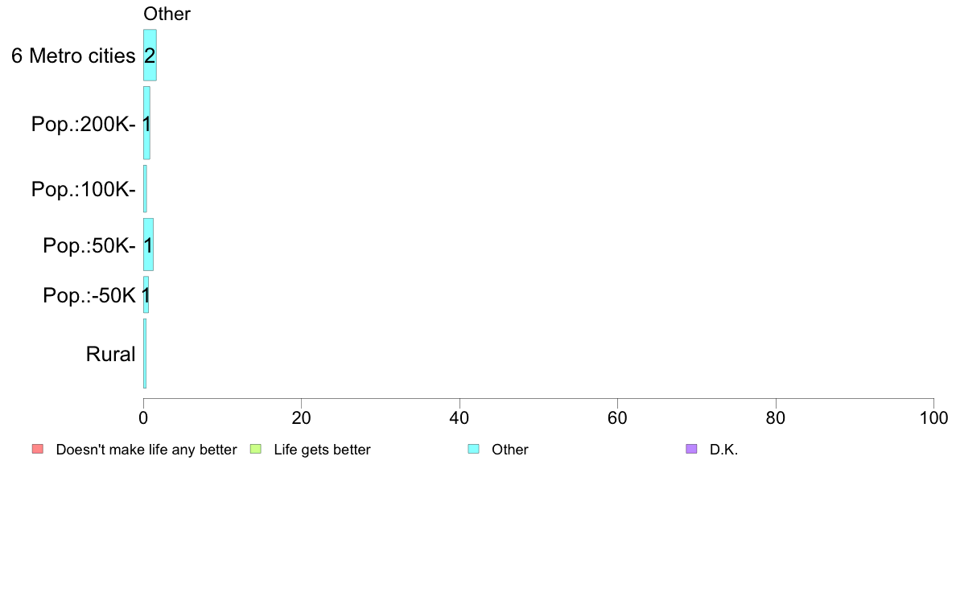
Task: Click the purple D.K. legend swatch
Action: tap(691, 450)
